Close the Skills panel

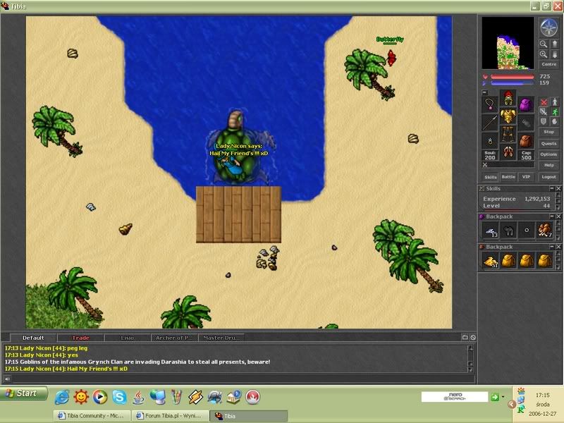pos(558,188)
